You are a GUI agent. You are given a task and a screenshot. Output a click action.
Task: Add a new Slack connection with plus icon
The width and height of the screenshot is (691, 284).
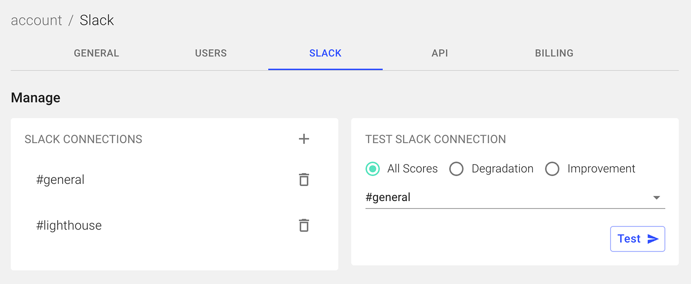point(304,139)
